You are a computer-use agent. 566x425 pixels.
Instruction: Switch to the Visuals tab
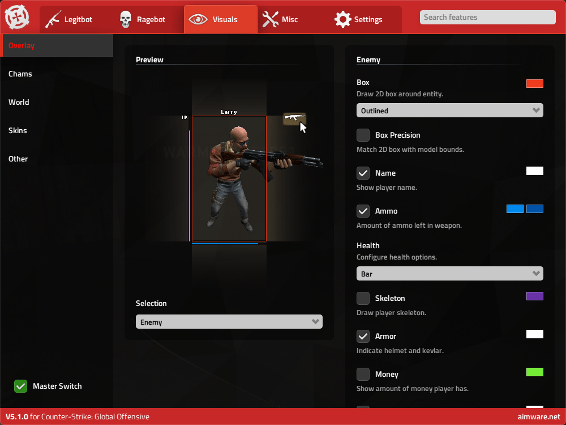(x=221, y=19)
